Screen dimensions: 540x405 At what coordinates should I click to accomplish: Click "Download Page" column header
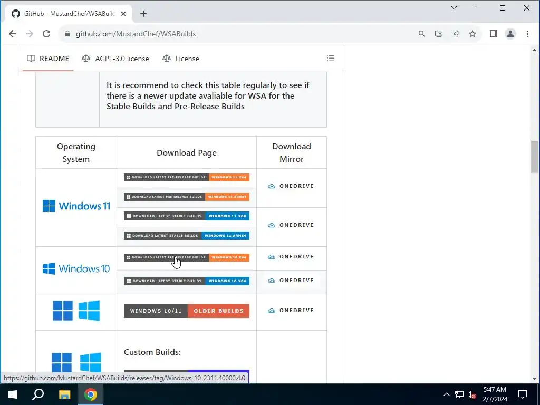click(187, 152)
